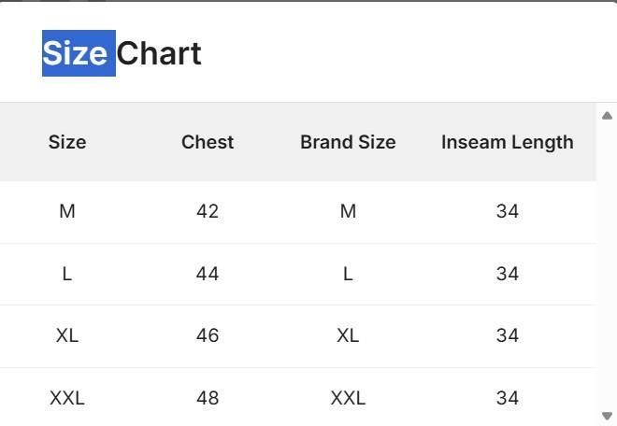Select the "Size" column header
The image size is (617, 426).
tap(67, 142)
